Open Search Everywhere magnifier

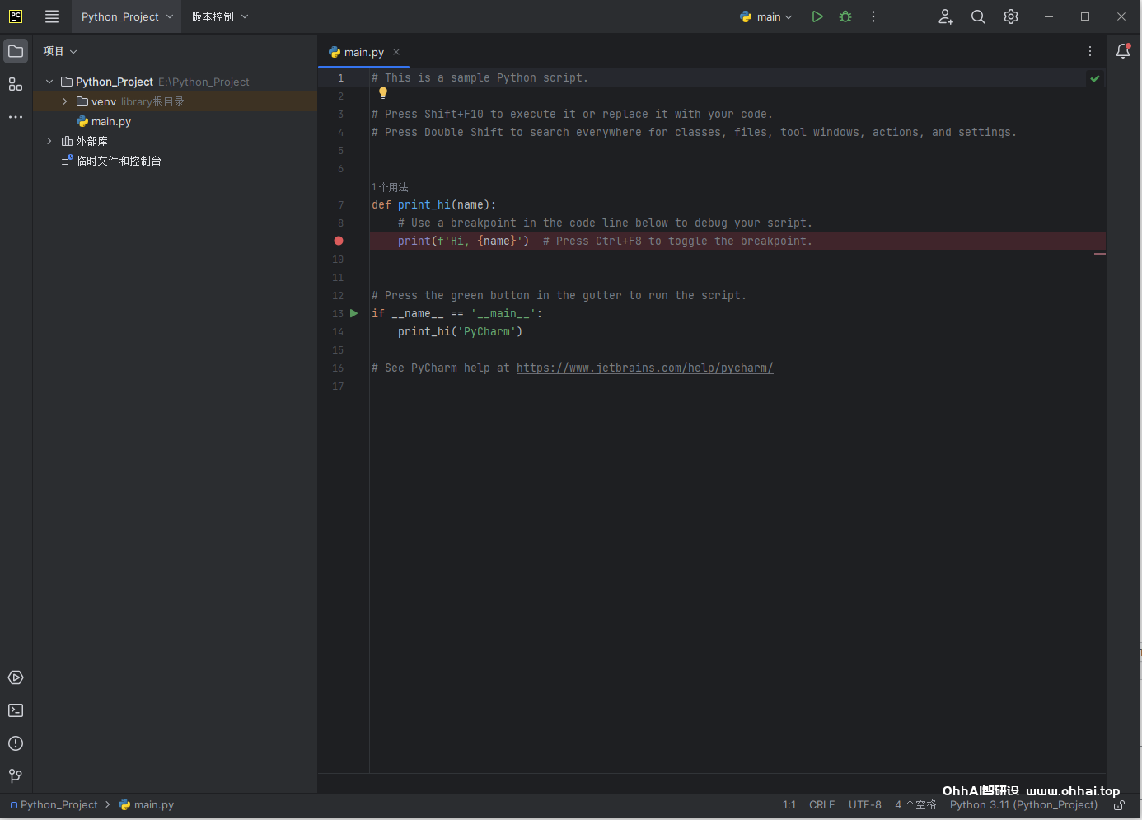978,16
